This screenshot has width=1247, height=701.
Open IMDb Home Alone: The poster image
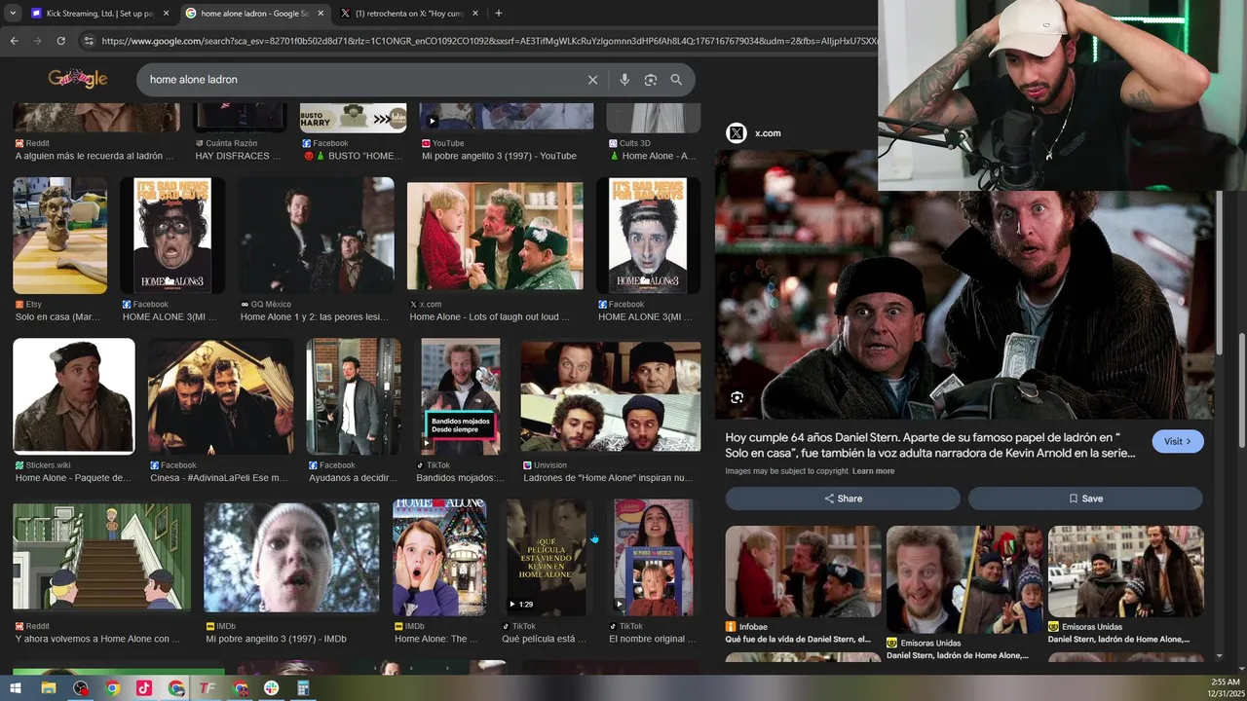click(439, 557)
